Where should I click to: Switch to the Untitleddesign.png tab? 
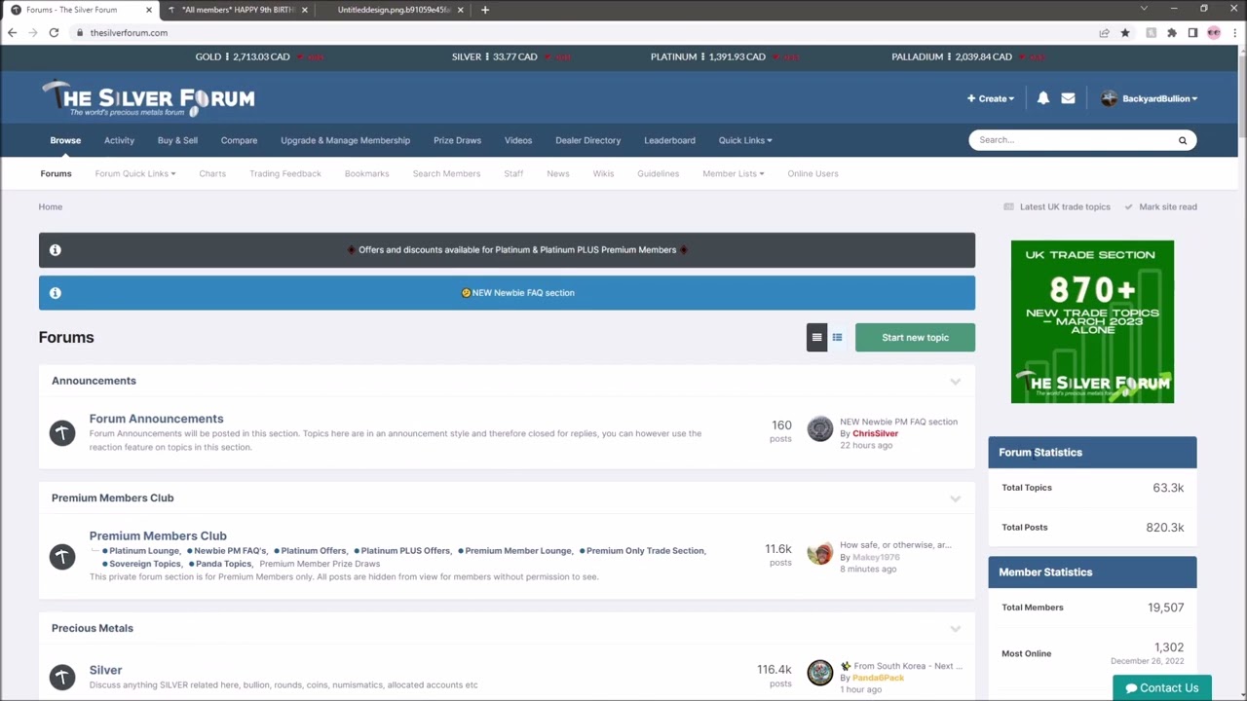tap(393, 10)
